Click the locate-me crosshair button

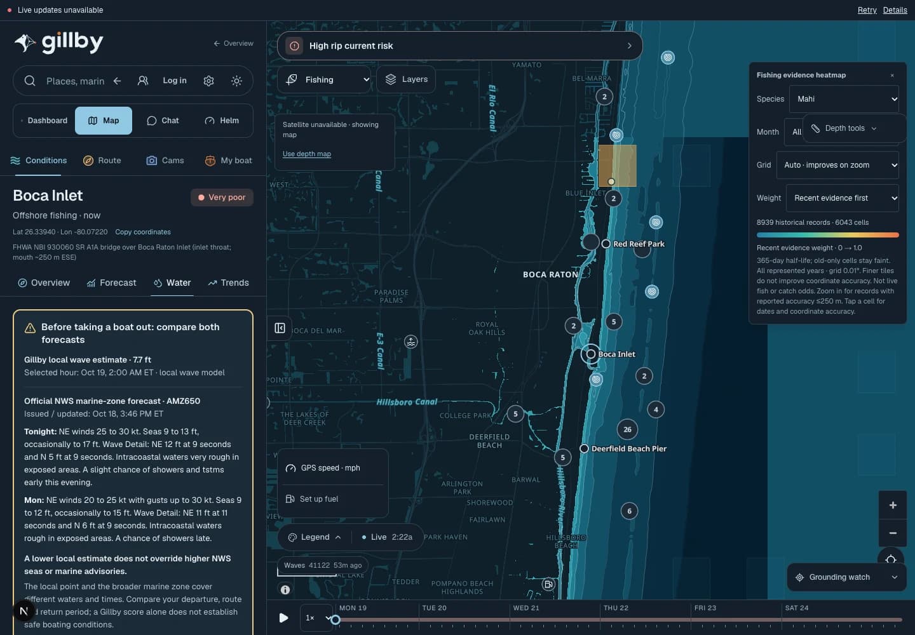891,559
